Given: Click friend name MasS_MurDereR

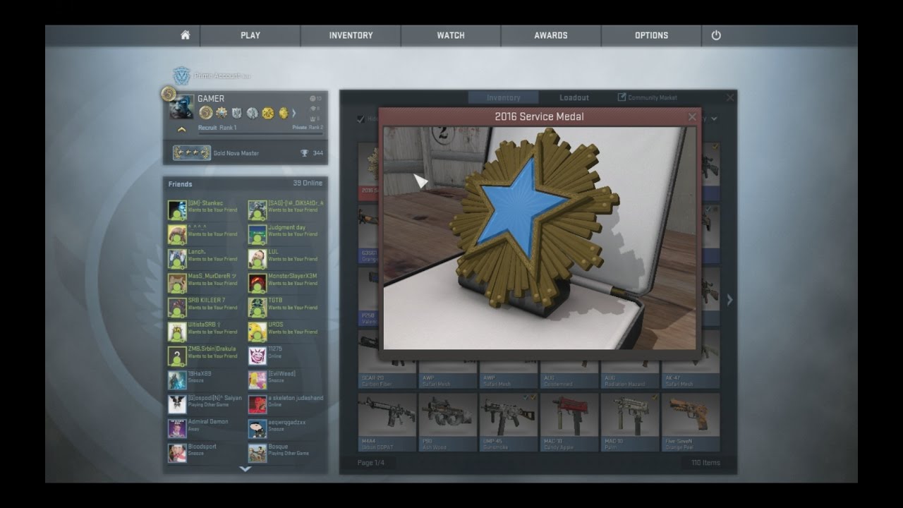Looking at the screenshot, I should pyautogui.click(x=212, y=276).
